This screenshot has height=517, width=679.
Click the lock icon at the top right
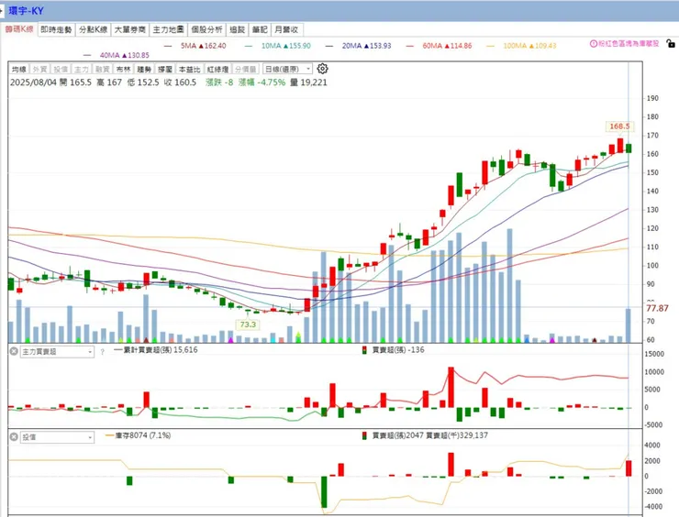[x=671, y=43]
